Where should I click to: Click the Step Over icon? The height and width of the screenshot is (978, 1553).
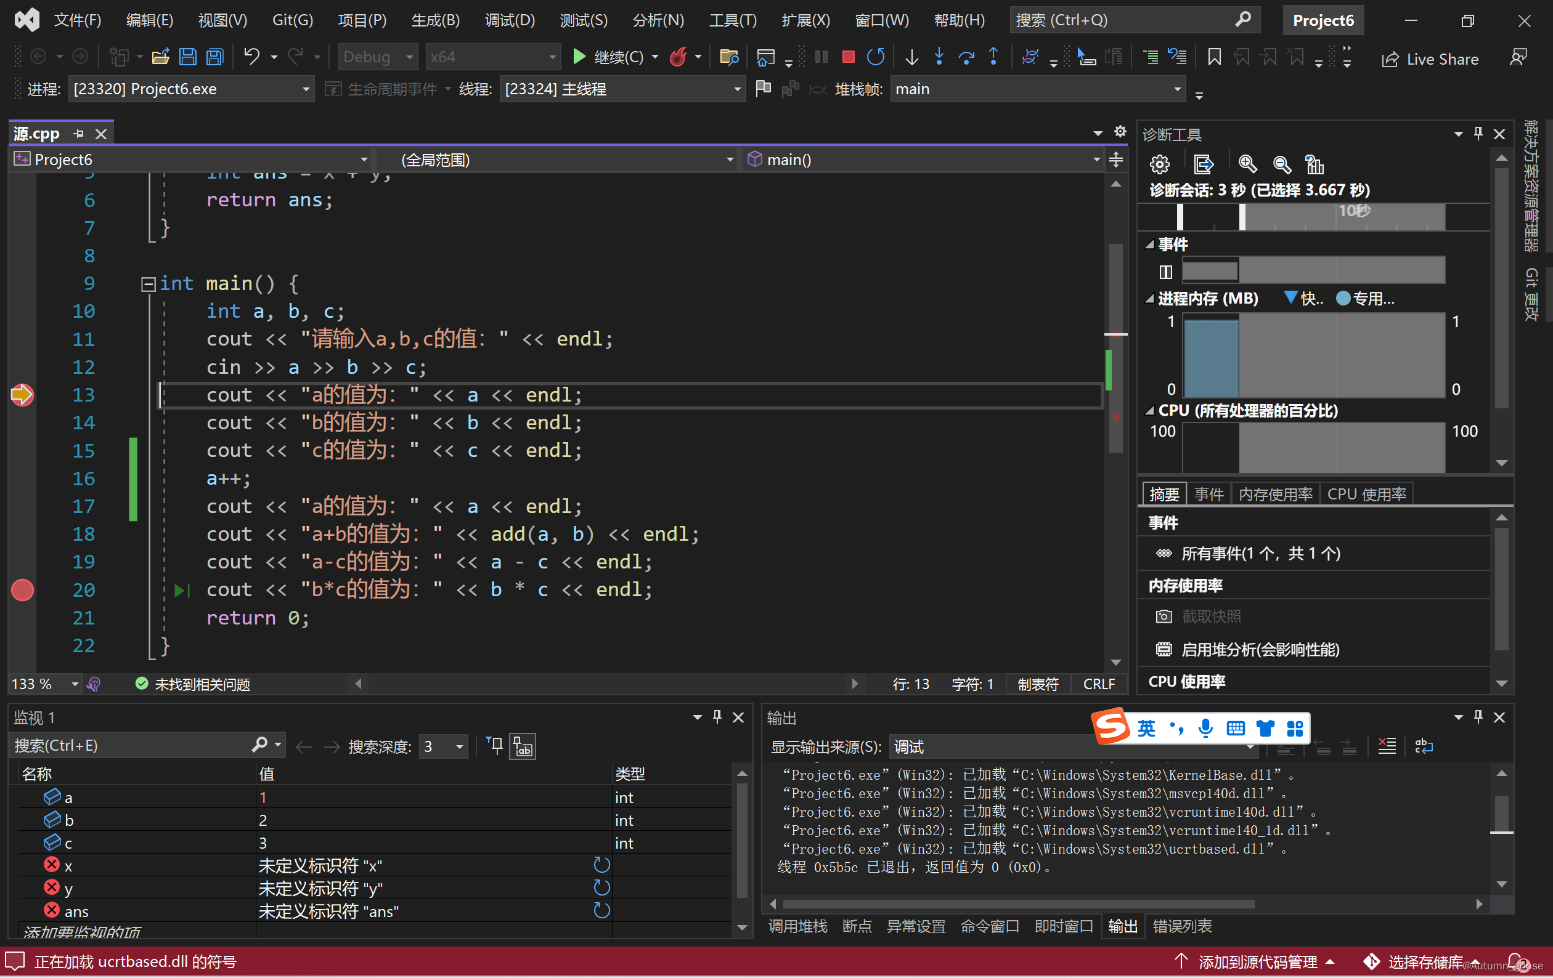[966, 57]
